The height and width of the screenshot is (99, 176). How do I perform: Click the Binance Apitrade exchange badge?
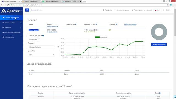(34, 30)
